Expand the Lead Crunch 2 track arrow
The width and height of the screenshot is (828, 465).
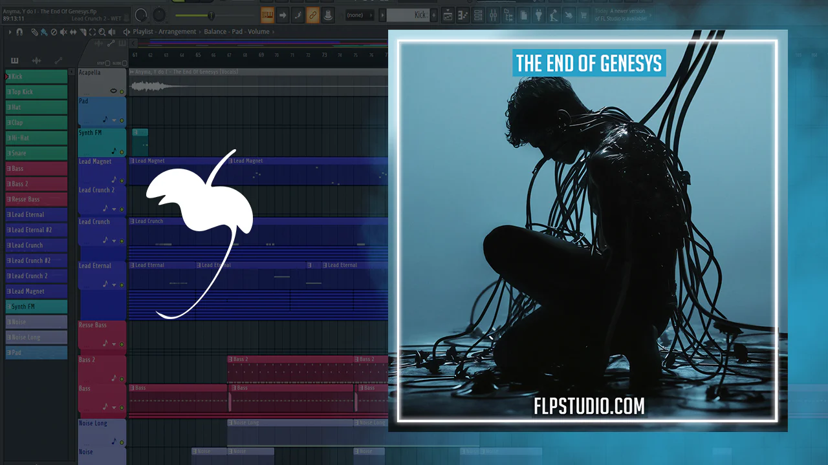pos(114,210)
